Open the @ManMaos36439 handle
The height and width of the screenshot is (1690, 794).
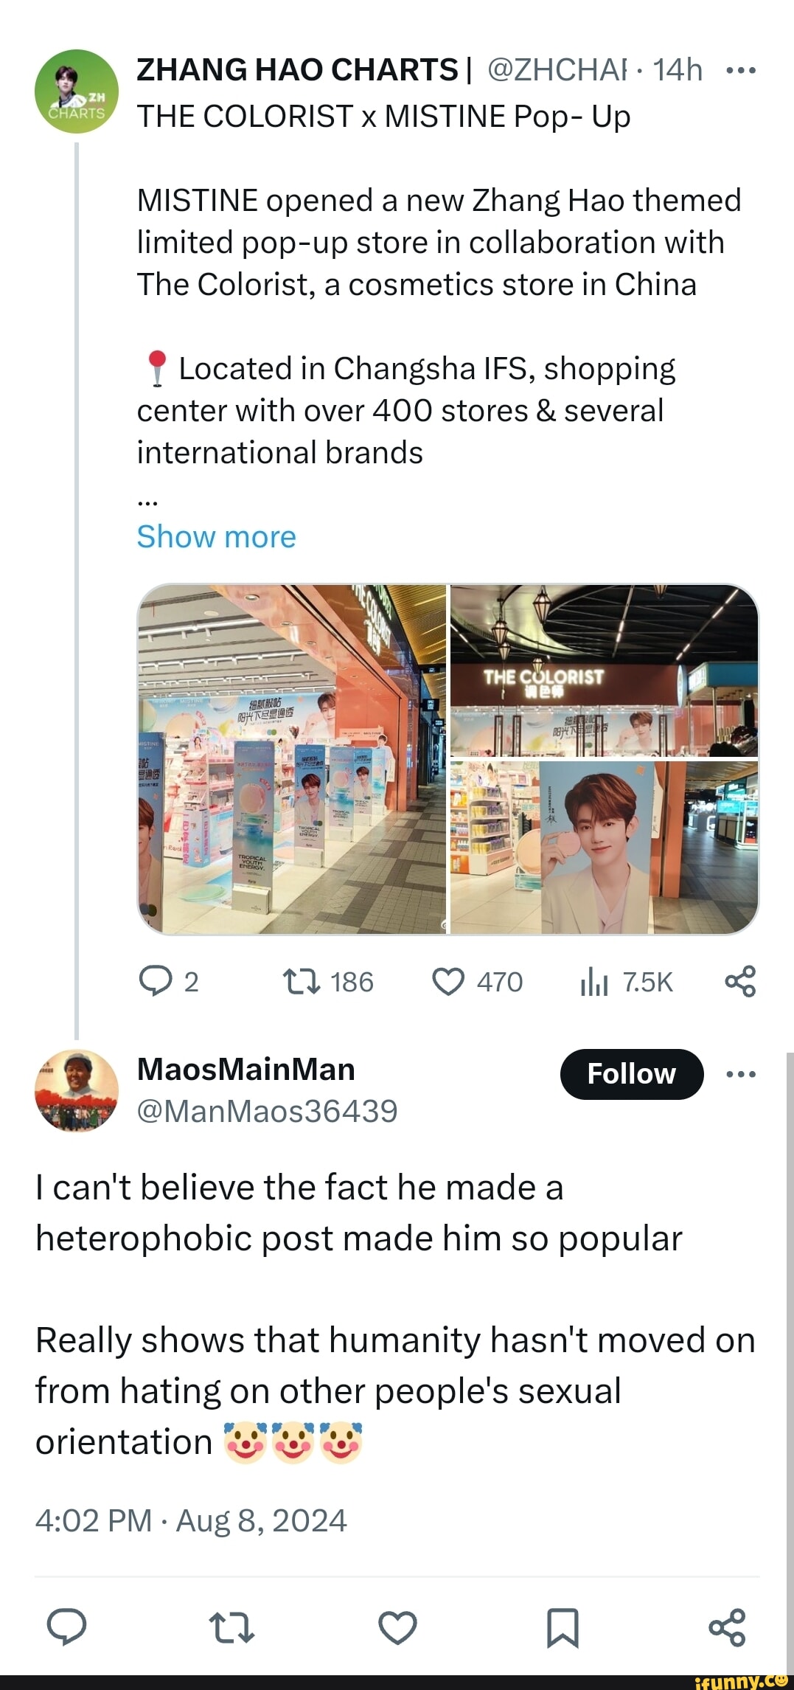click(x=267, y=1111)
